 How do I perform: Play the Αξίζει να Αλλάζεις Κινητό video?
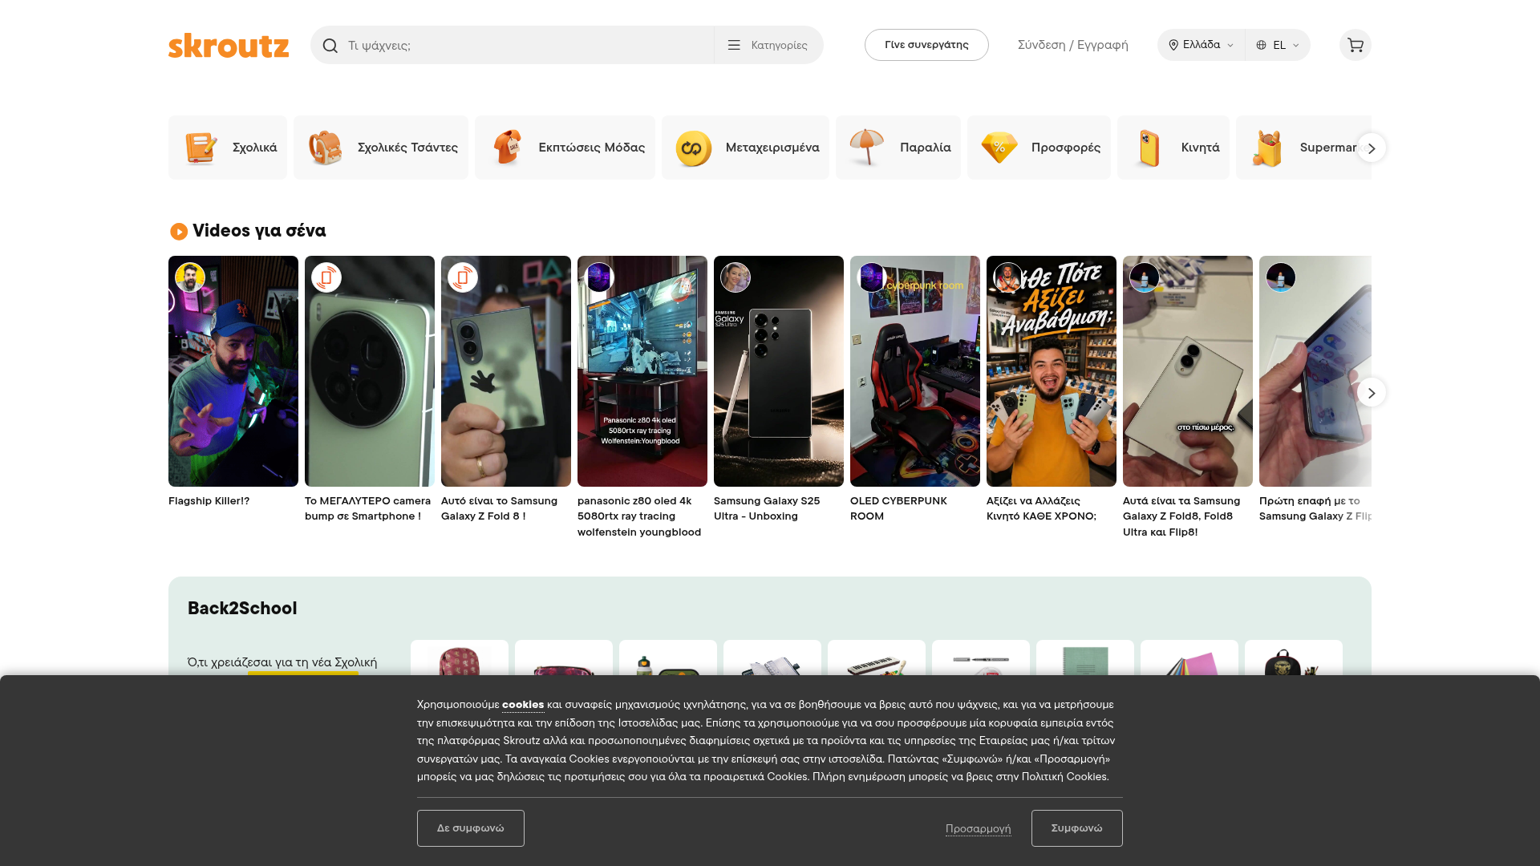pos(1052,371)
